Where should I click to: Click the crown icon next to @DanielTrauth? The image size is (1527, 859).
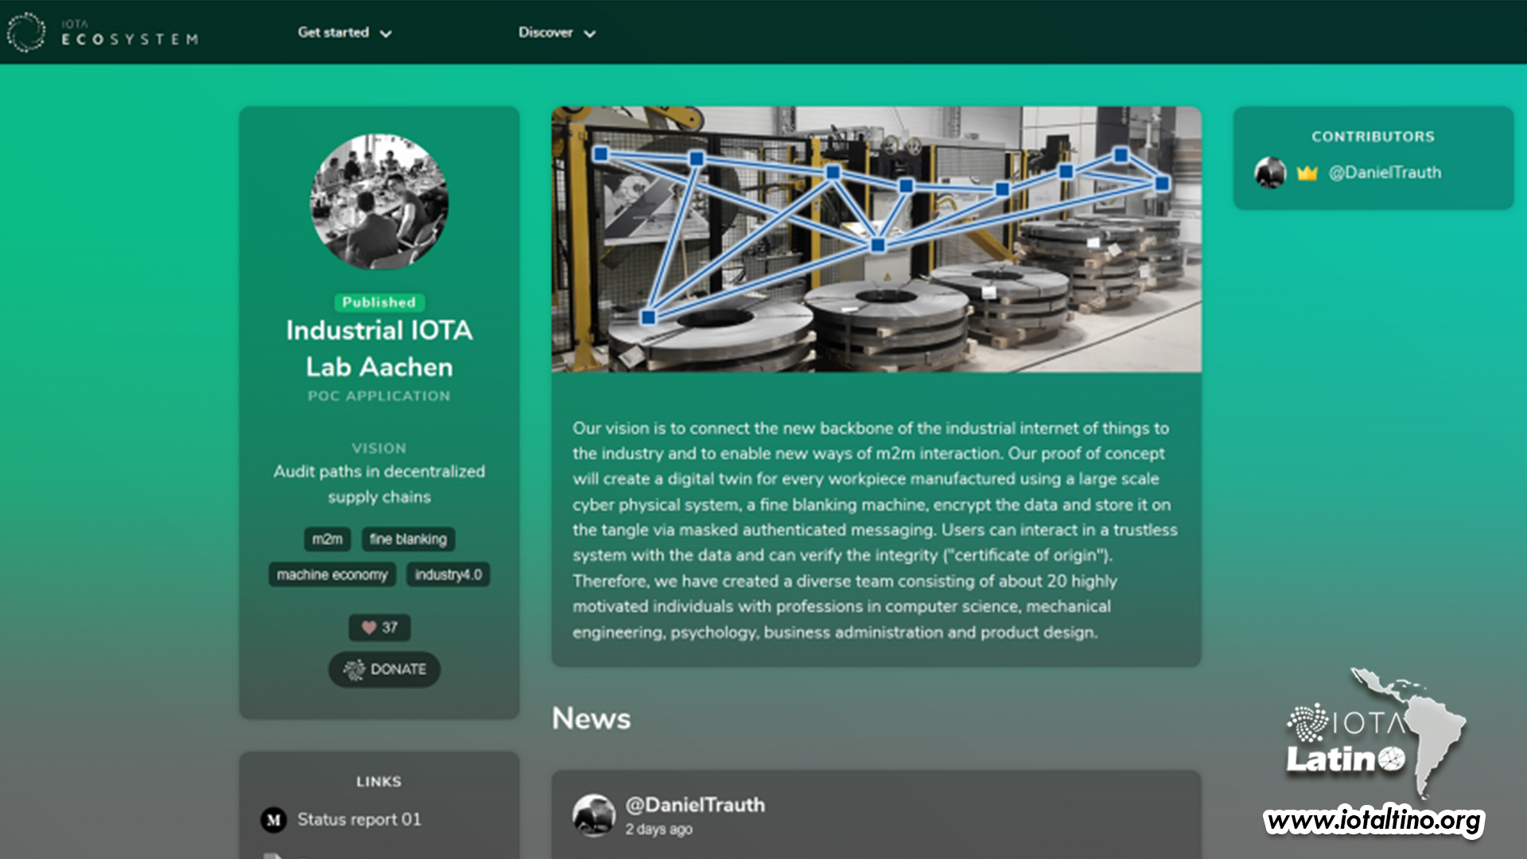[1307, 173]
